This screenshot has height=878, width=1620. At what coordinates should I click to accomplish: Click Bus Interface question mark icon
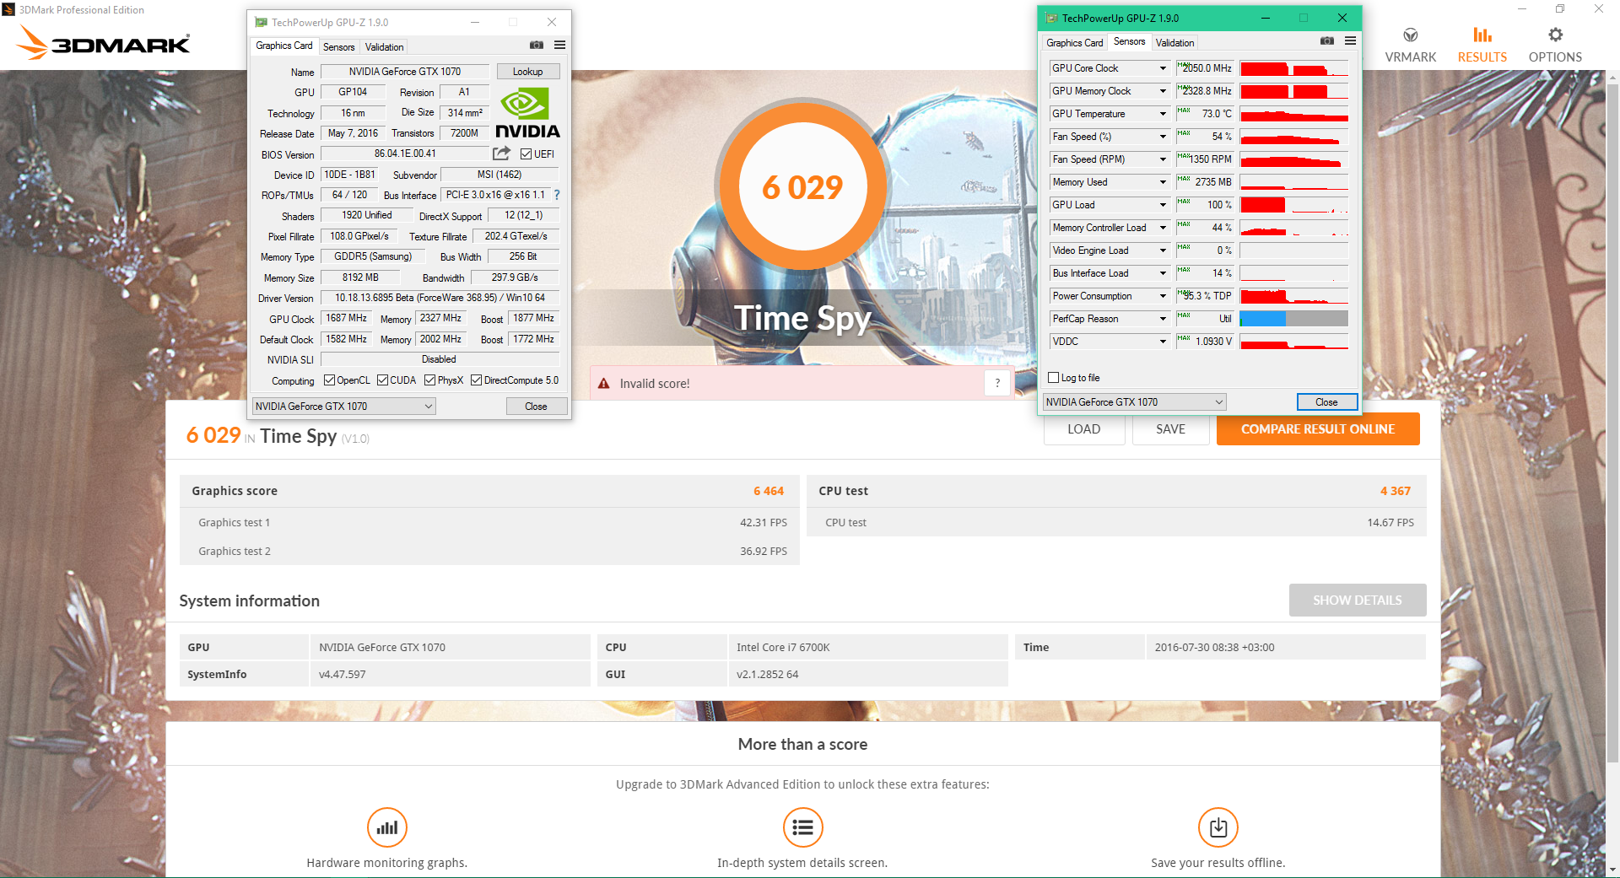(557, 195)
